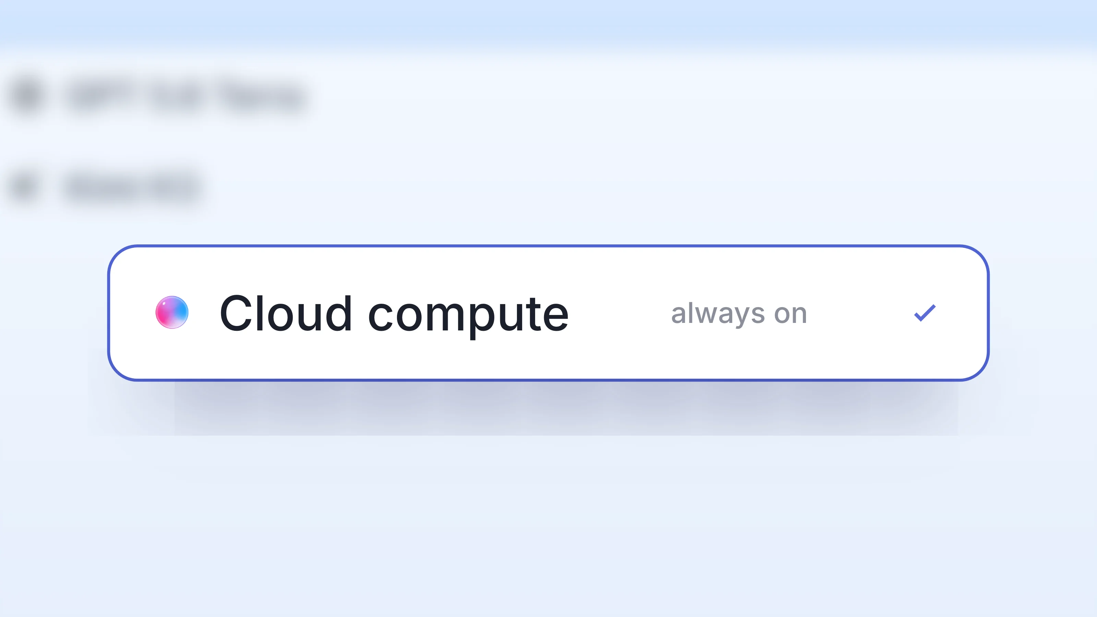Screen dimensions: 1097x617
Task: Pick the long blurred row above Cloud compute
Action: 158,96
